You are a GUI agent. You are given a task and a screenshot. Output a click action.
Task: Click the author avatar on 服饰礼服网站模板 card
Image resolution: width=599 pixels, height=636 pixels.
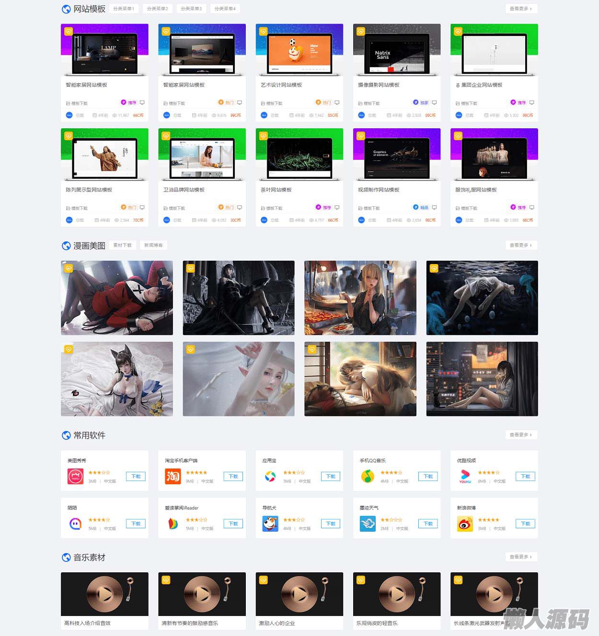(x=459, y=220)
